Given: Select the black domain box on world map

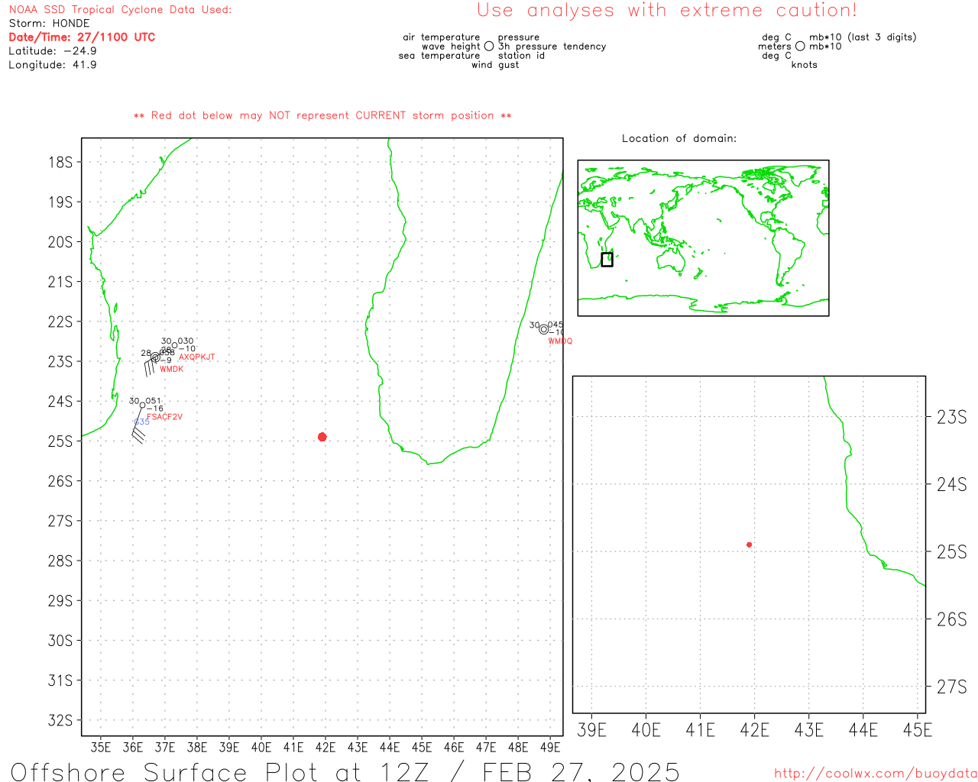Looking at the screenshot, I should pos(607,259).
